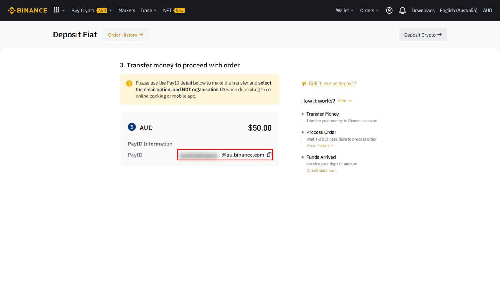Click the megaphone icon beside deposit help
500x281 pixels.
coord(304,84)
